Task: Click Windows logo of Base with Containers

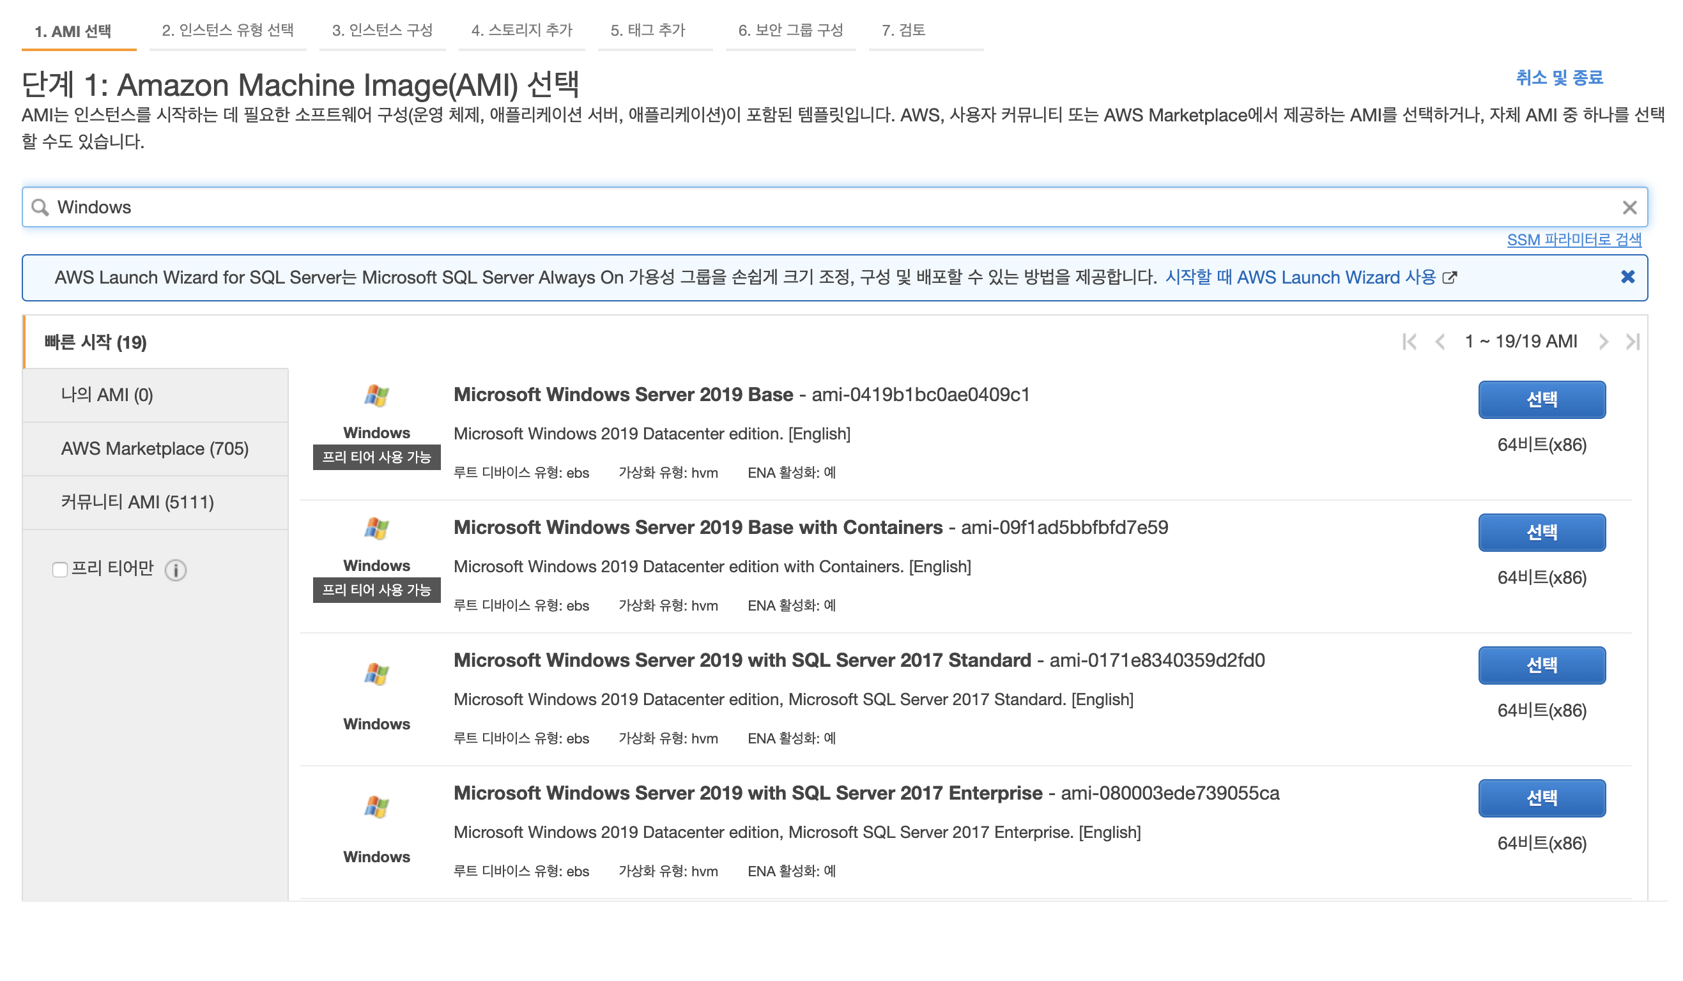Action: 377,529
